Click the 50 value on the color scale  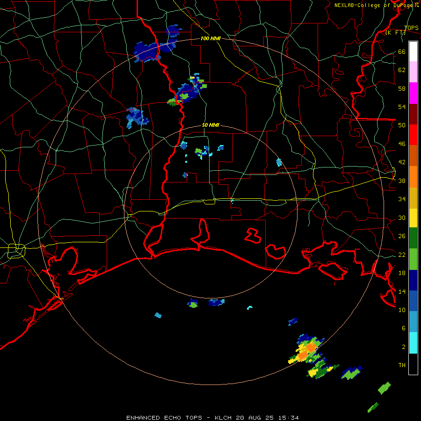[402, 125]
